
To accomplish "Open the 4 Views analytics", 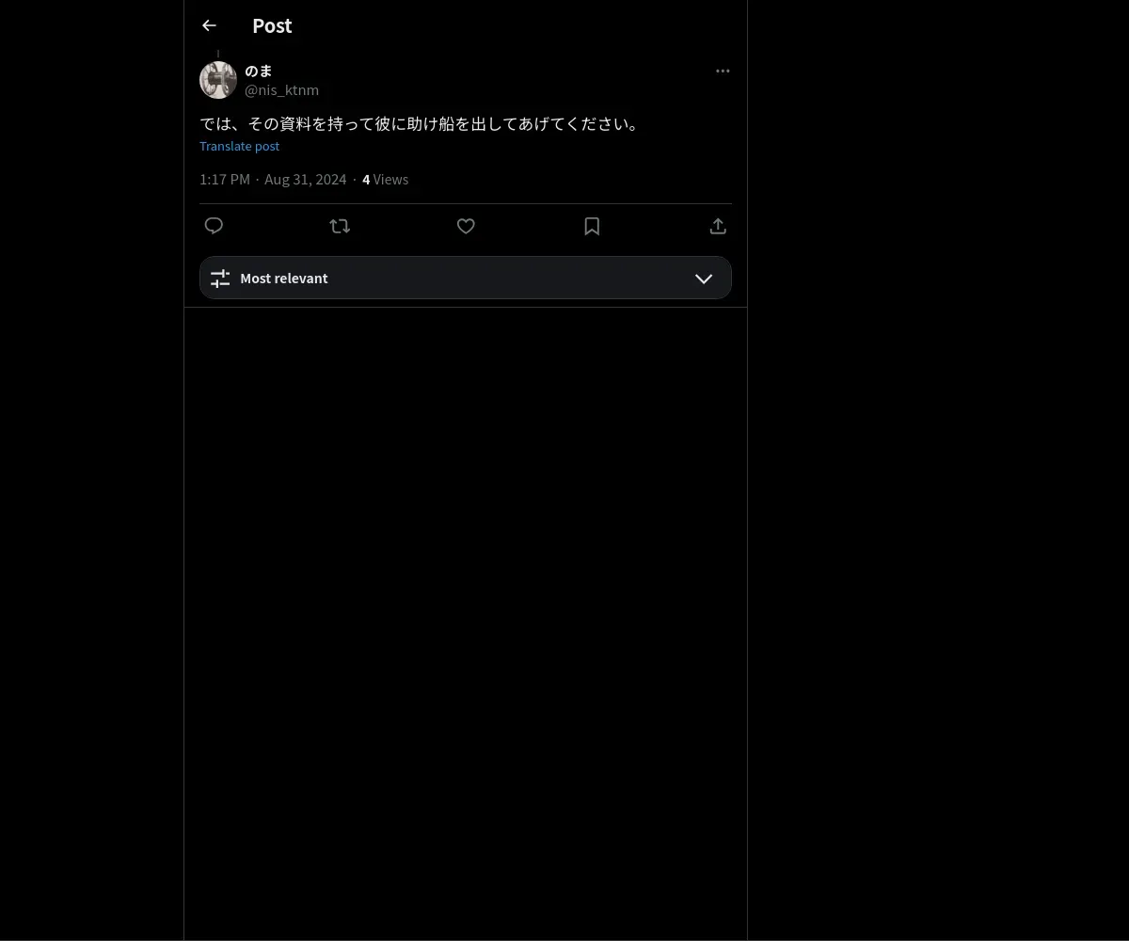I will pos(386,179).
